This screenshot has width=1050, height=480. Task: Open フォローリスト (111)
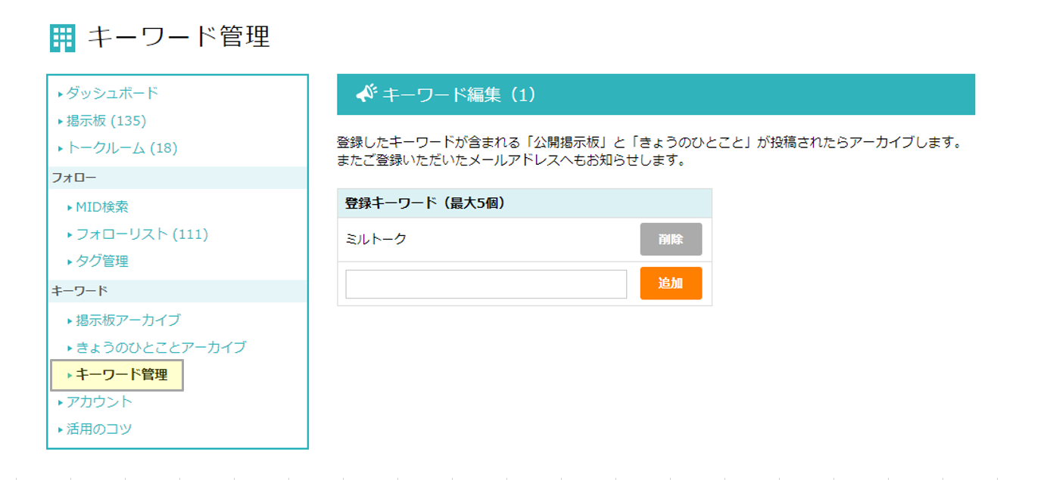pos(142,234)
